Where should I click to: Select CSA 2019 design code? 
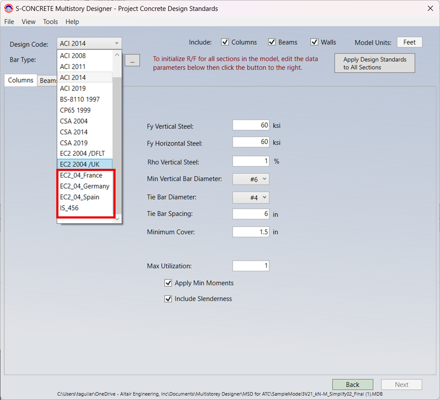point(85,143)
